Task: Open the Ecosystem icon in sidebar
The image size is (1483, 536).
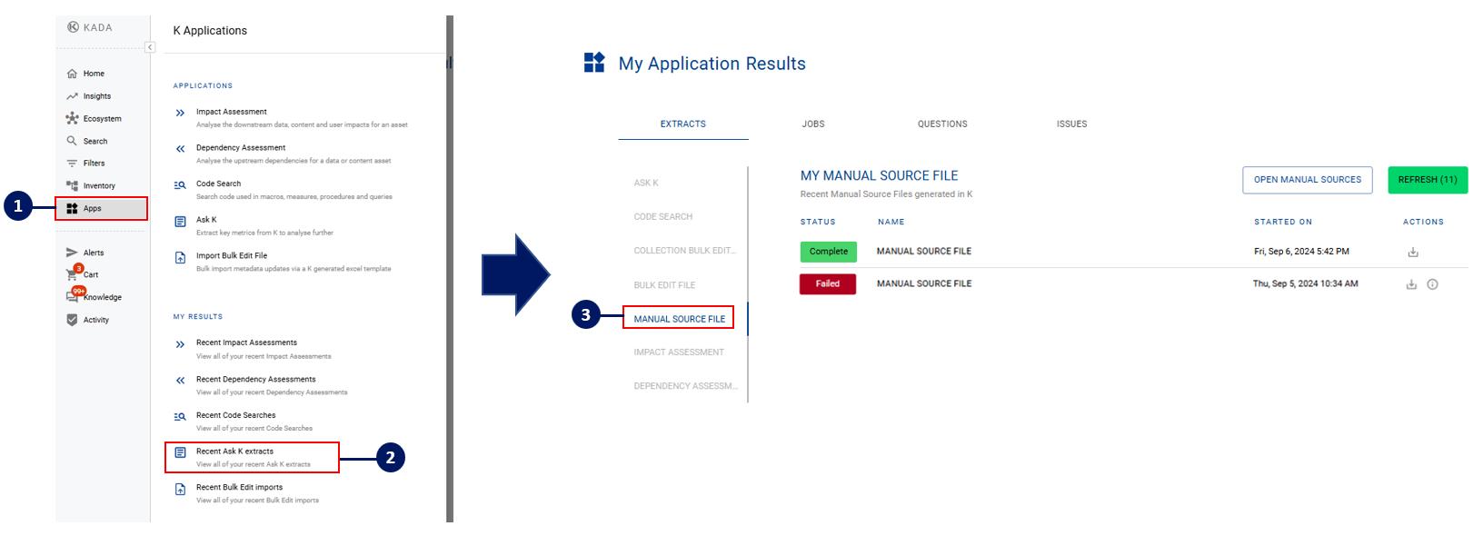Action: (72, 118)
